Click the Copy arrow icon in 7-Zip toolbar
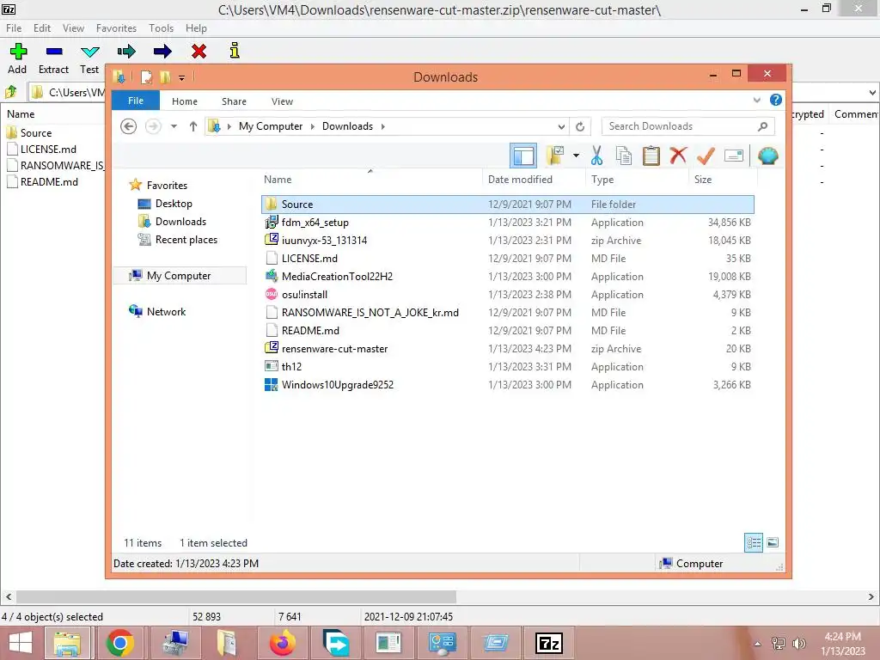 [126, 52]
